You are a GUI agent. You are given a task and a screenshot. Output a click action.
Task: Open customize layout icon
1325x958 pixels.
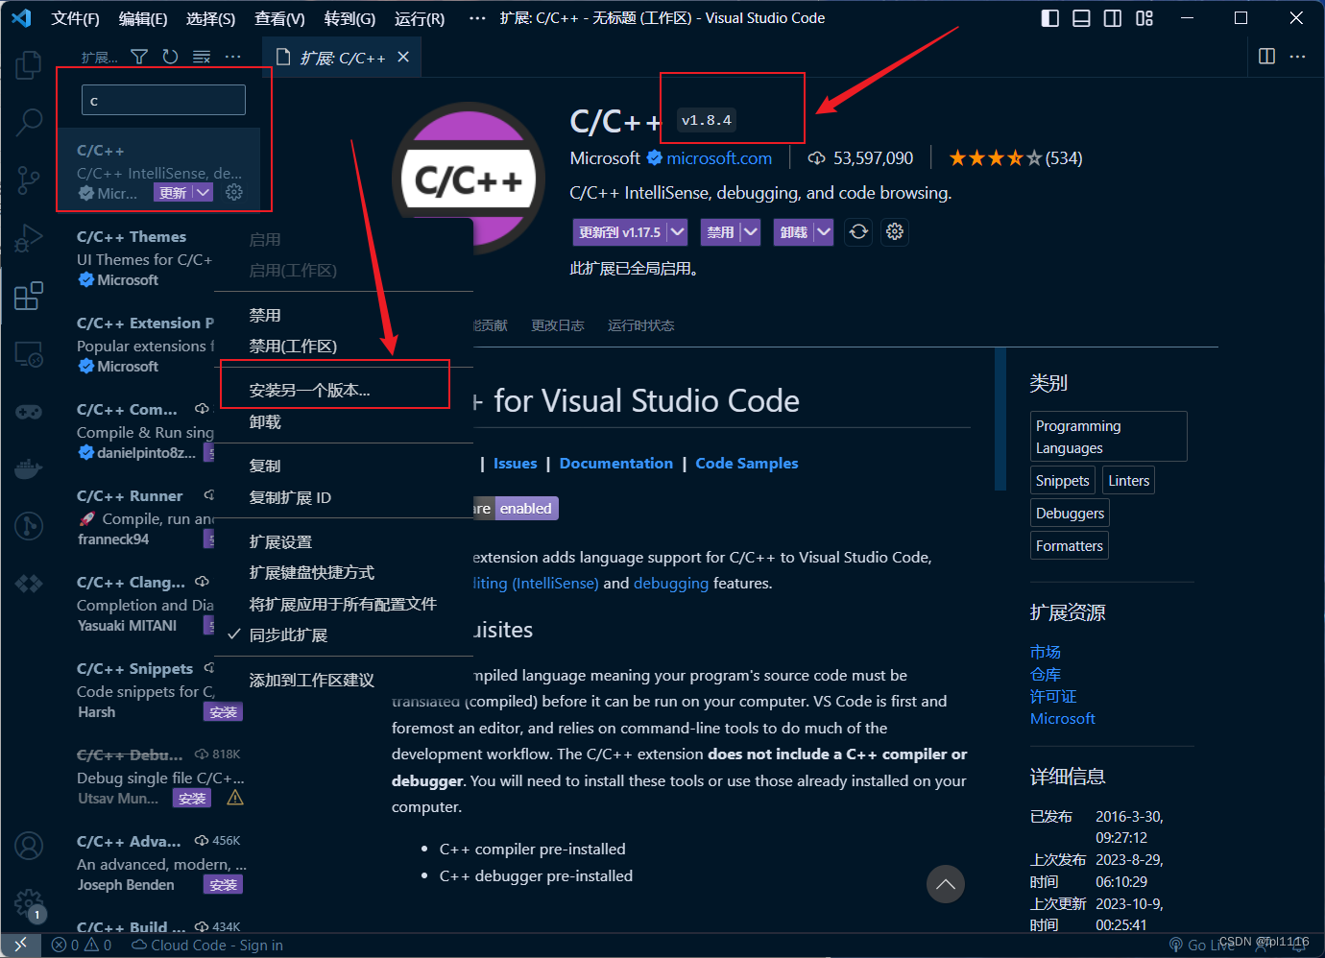(x=1144, y=18)
